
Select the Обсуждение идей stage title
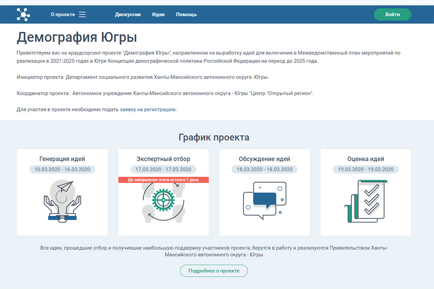[x=264, y=159]
